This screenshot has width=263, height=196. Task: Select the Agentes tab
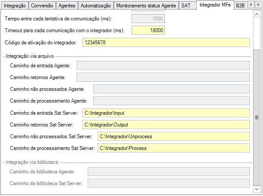(x=67, y=6)
